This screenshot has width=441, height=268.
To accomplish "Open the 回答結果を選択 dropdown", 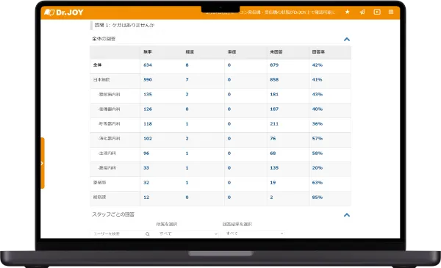I will [254, 233].
